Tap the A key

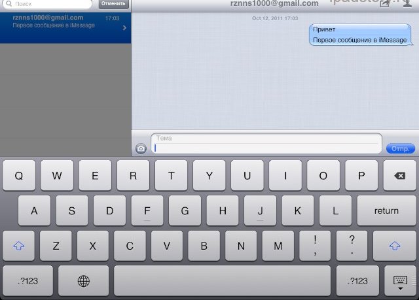click(34, 210)
